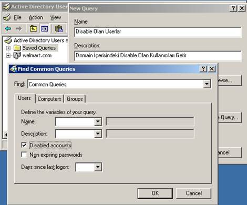Enable the Non expiring passwords checkbox
Viewport: 247px width, 205px height.
click(24, 155)
